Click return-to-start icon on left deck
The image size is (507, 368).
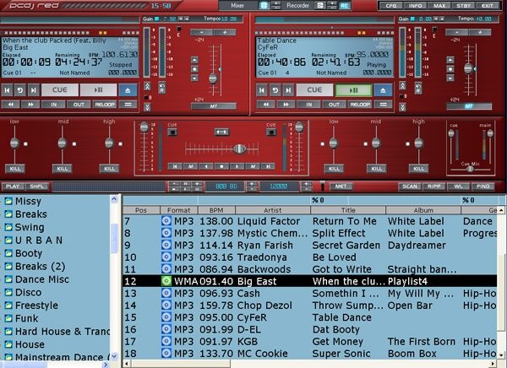(20, 90)
